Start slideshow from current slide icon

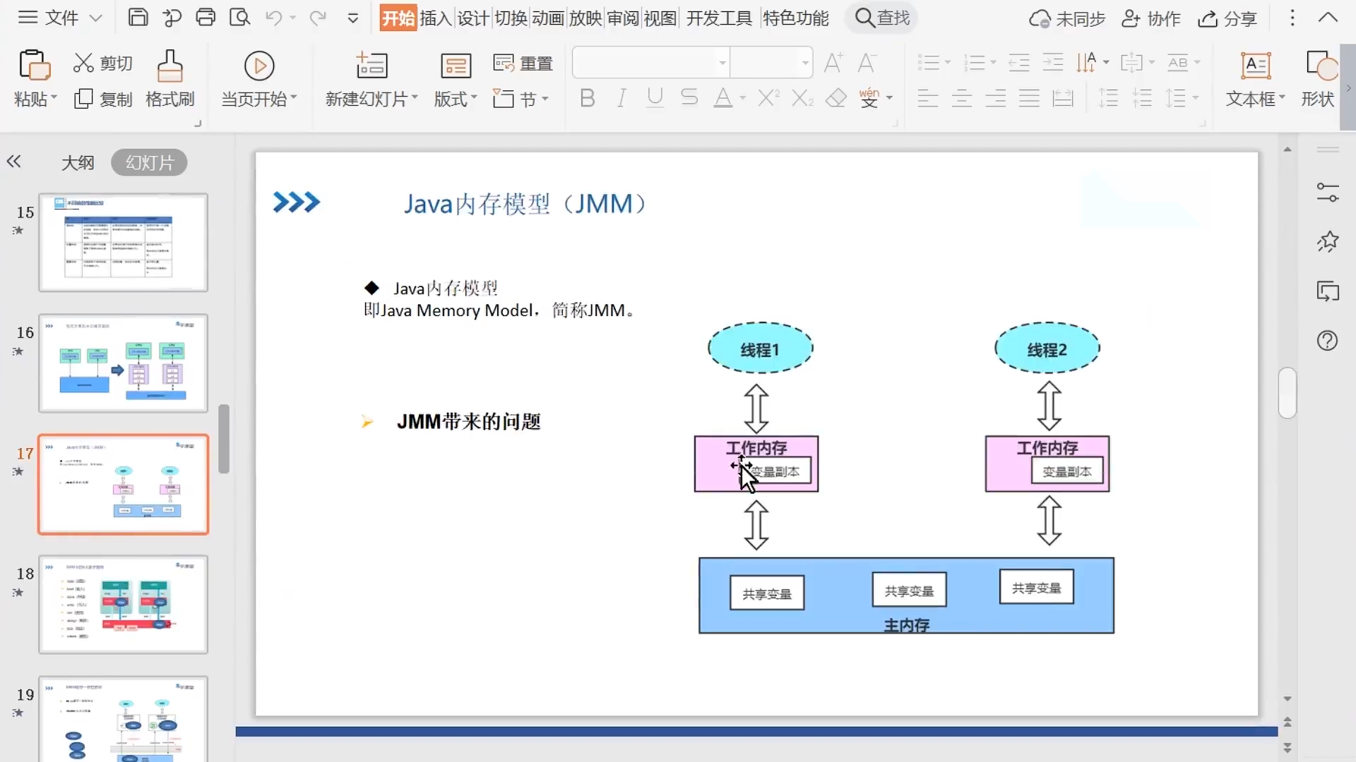(x=259, y=66)
